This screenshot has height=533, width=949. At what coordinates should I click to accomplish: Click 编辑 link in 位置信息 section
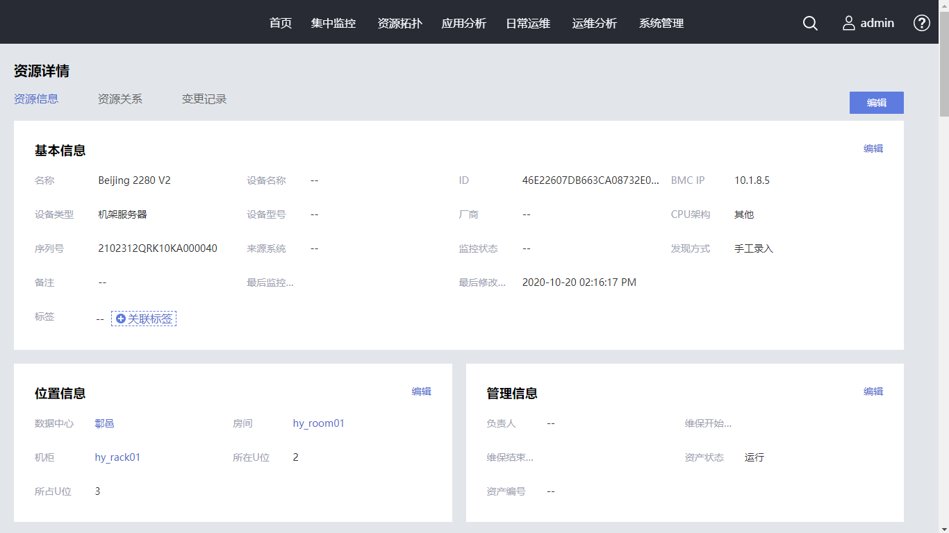[421, 391]
